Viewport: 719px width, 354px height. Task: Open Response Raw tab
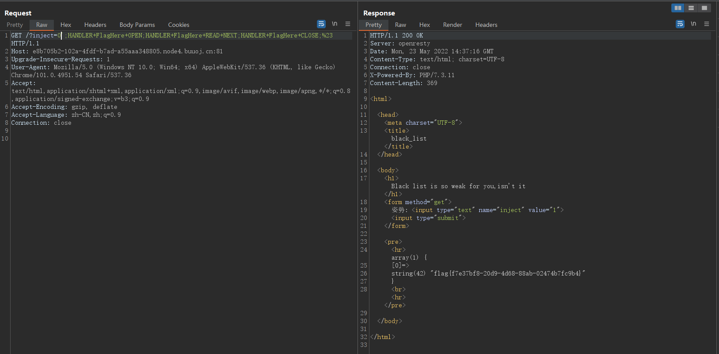point(400,25)
